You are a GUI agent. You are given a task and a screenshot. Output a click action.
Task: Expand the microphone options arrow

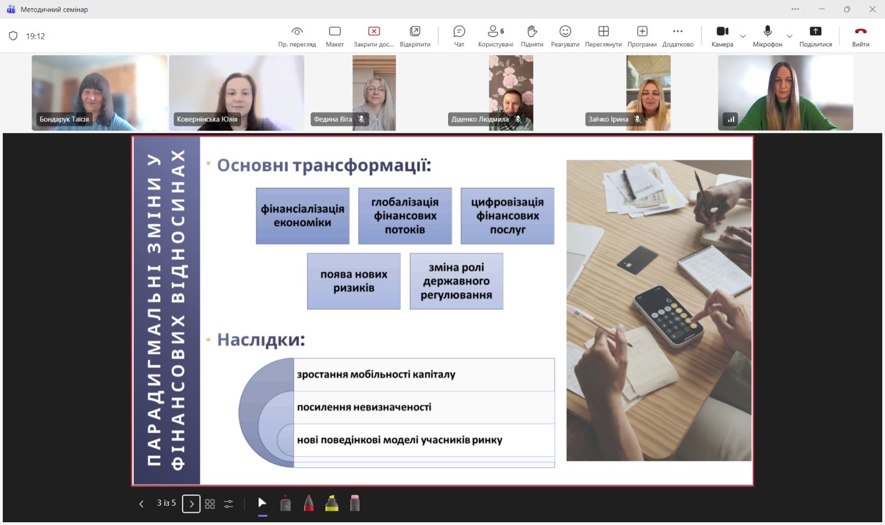(789, 36)
